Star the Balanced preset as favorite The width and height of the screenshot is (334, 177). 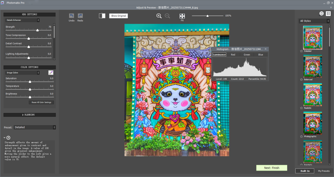[x=301, y=79]
